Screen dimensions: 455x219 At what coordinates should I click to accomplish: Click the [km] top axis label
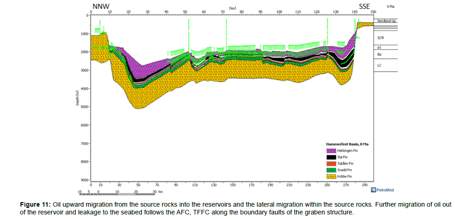coord(233,9)
